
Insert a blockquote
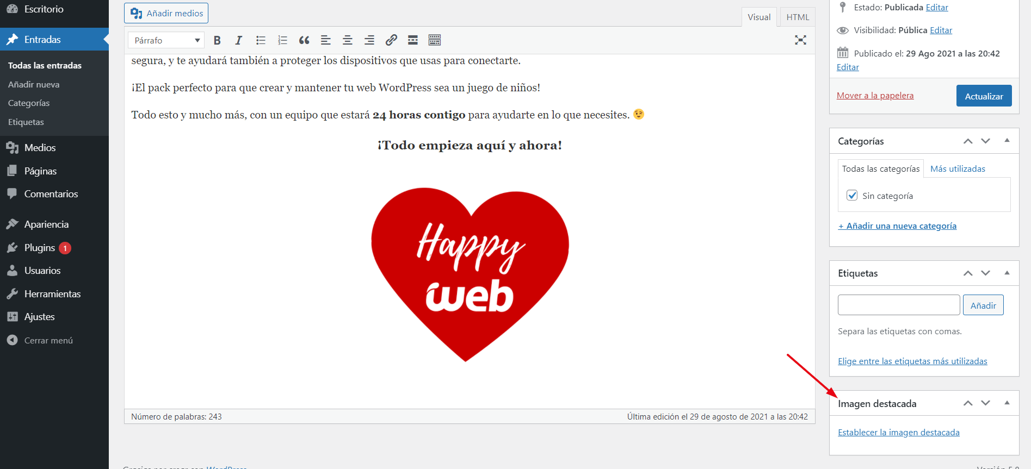coord(304,40)
